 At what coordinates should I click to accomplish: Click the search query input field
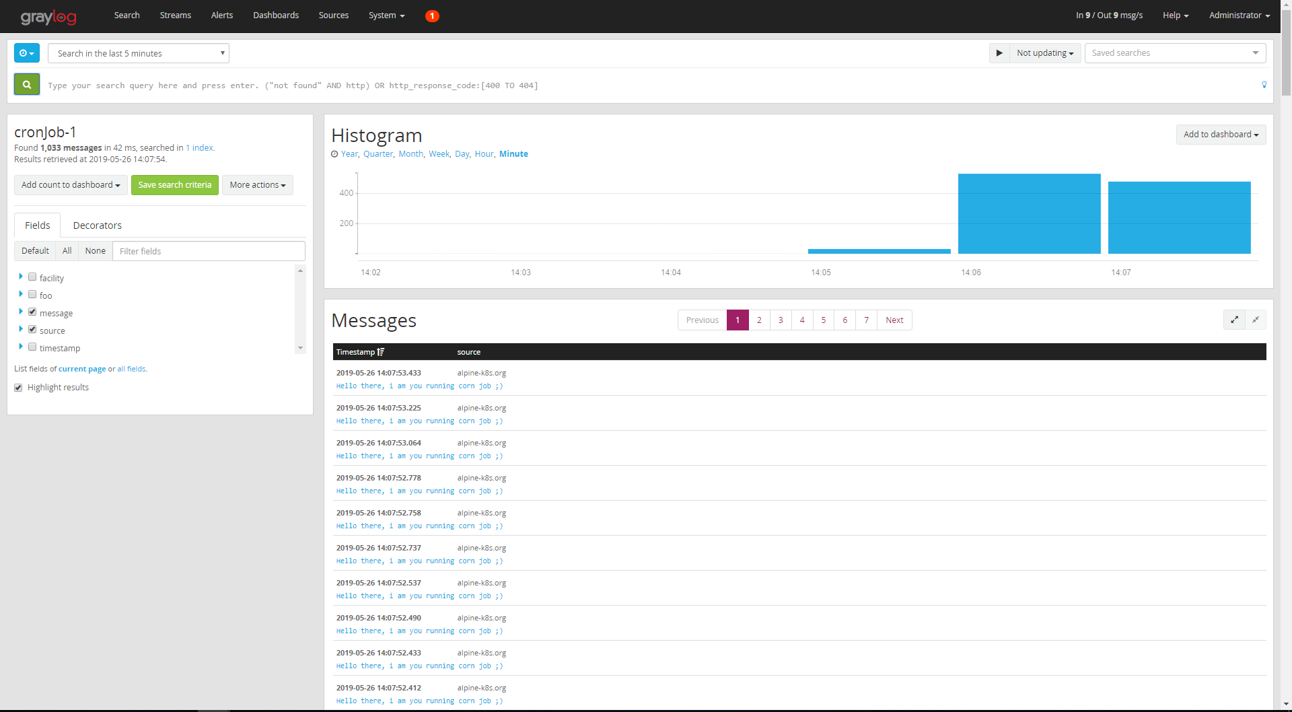[649, 85]
